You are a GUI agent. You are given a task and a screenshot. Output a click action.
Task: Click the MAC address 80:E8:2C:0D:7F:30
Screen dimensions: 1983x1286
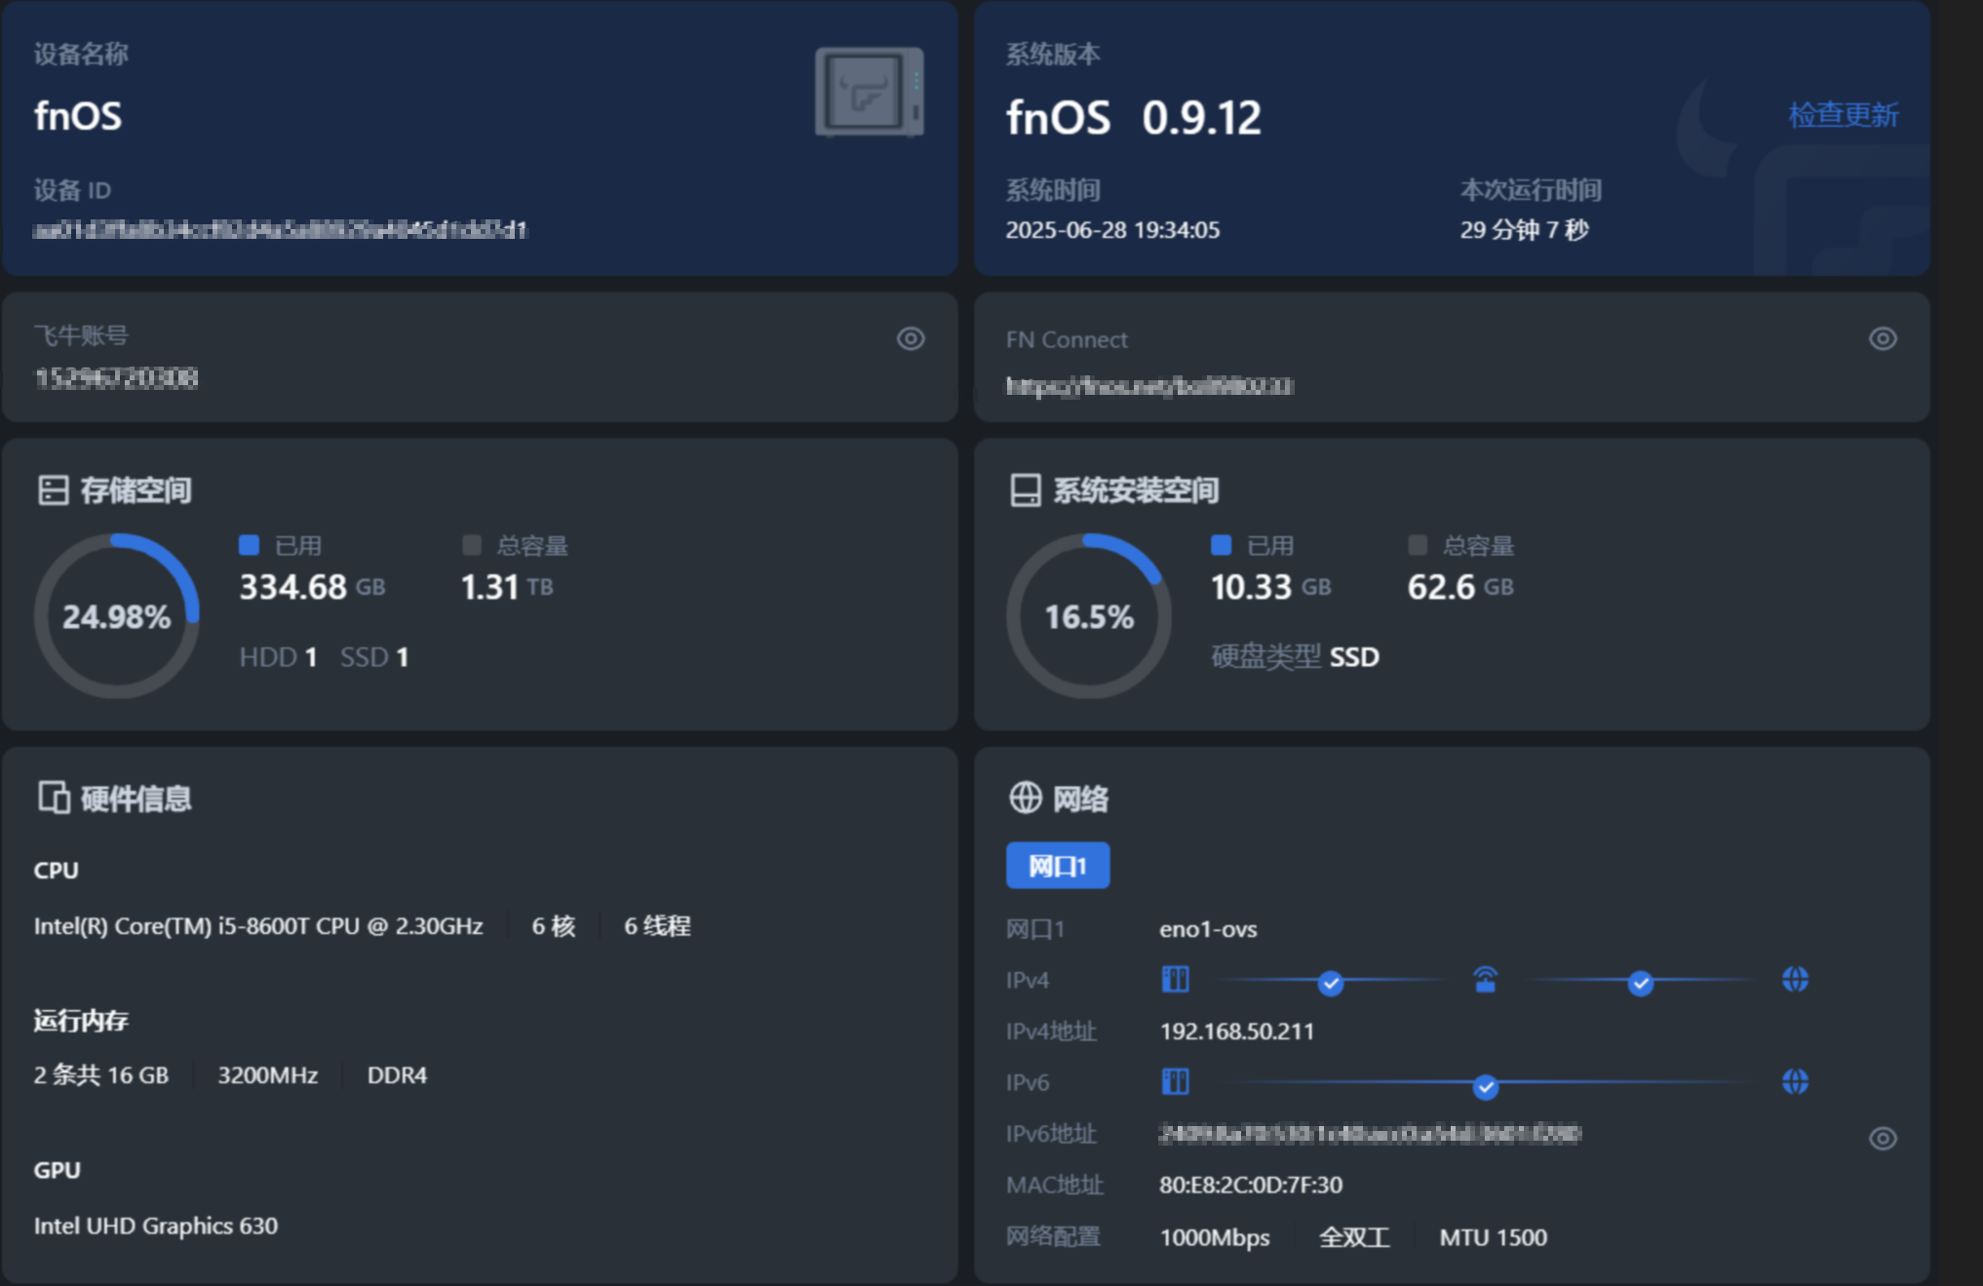(x=1251, y=1185)
